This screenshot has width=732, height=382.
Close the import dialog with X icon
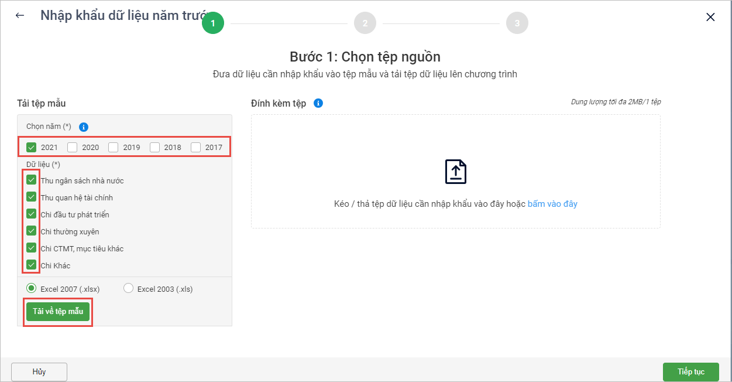710,17
